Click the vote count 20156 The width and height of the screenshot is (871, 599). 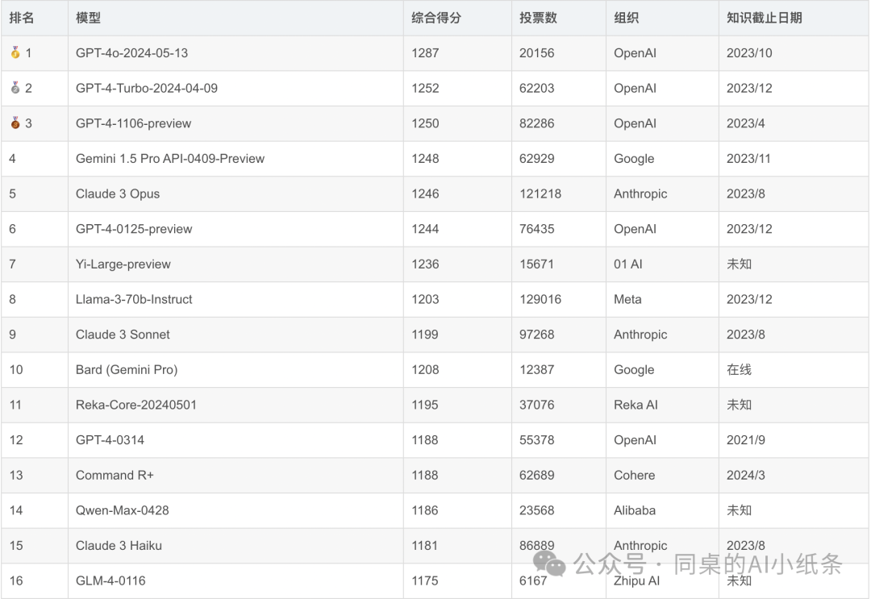(x=536, y=52)
